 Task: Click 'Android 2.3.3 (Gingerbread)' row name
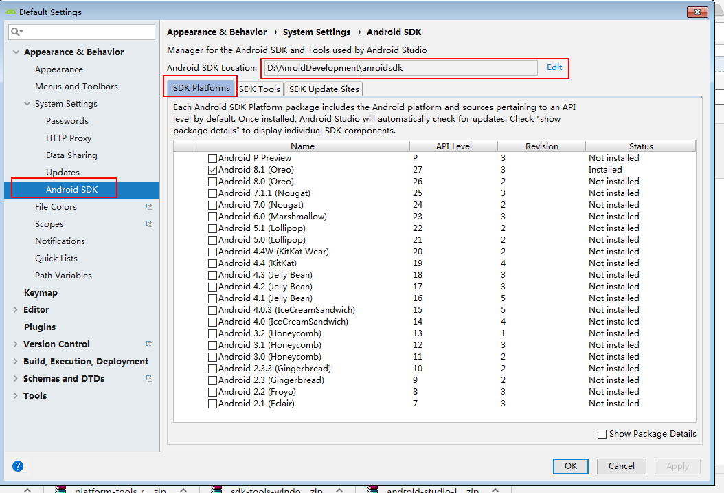tap(275, 369)
